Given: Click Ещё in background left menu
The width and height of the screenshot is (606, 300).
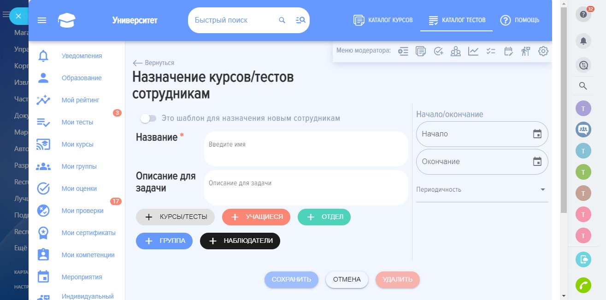Looking at the screenshot, I should (x=21, y=247).
